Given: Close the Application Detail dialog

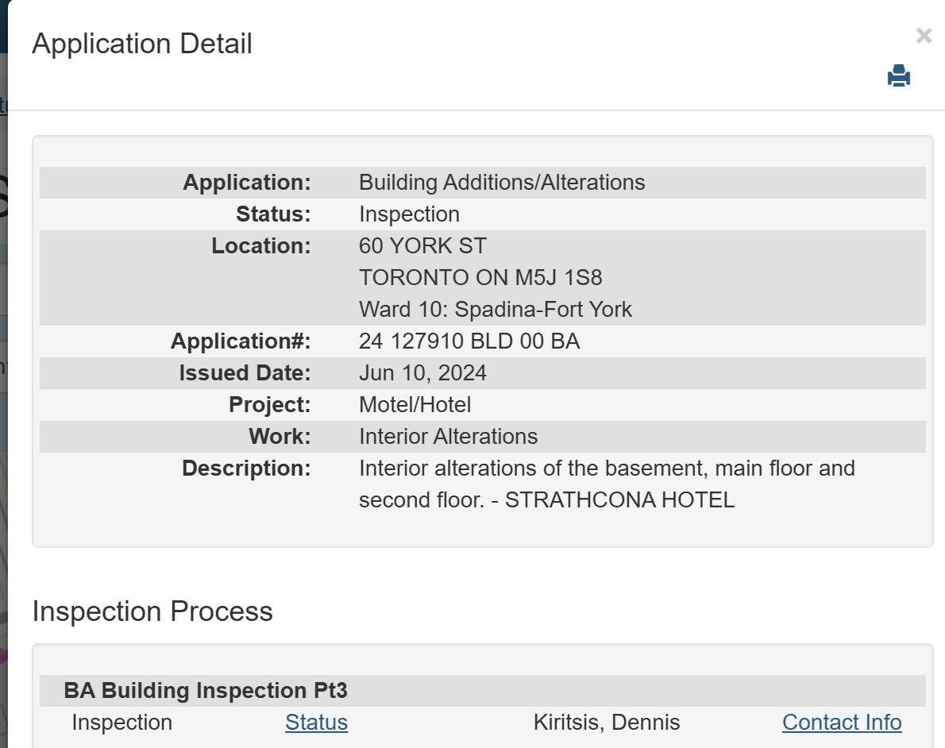Looking at the screenshot, I should point(924,36).
